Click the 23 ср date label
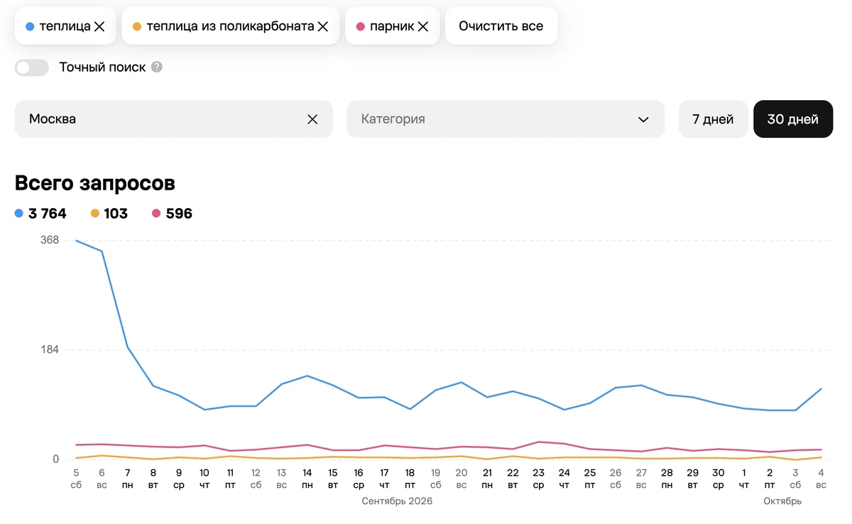This screenshot has height=524, width=852. [x=538, y=479]
